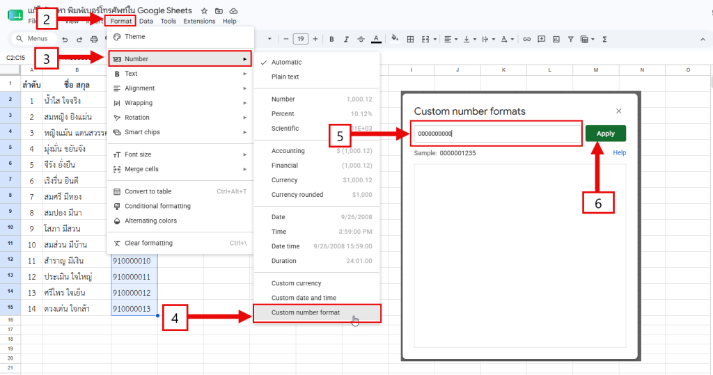Click the font size box showing 19

[x=301, y=39]
